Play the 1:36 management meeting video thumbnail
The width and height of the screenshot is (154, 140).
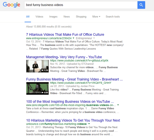pos(37,66)
